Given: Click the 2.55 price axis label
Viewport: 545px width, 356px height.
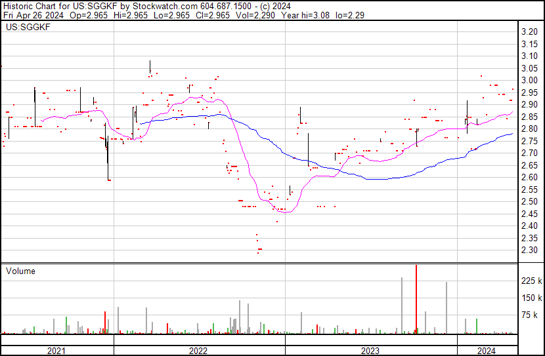Looking at the screenshot, I should coord(529,189).
